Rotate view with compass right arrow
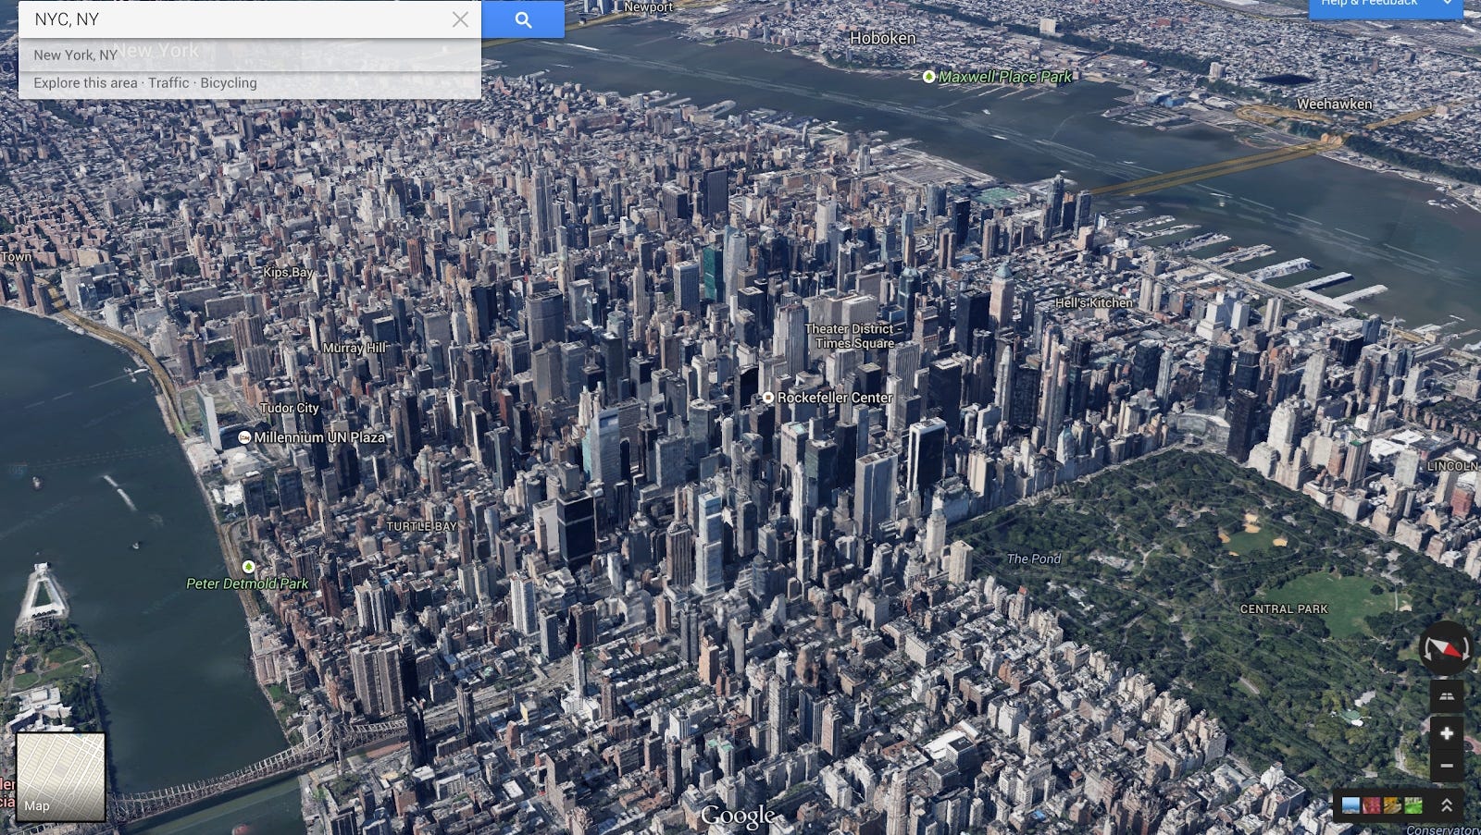 tap(1466, 650)
